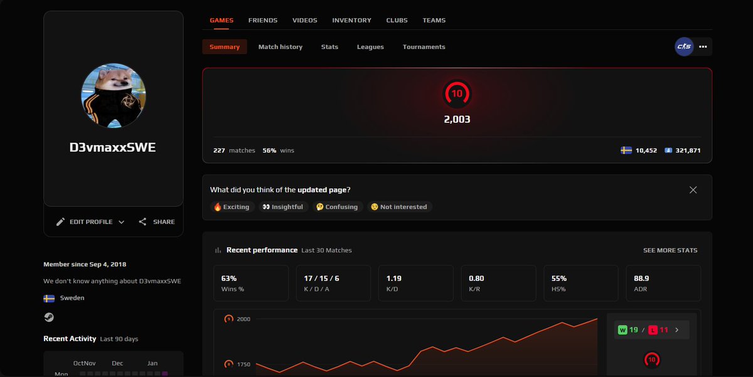Image resolution: width=753 pixels, height=377 pixels.
Task: Click the level 10 skill badge
Action: click(457, 94)
